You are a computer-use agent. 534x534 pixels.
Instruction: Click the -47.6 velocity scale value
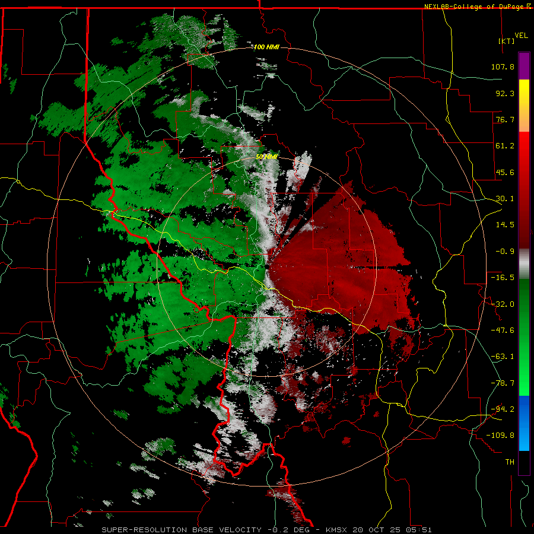tap(503, 330)
